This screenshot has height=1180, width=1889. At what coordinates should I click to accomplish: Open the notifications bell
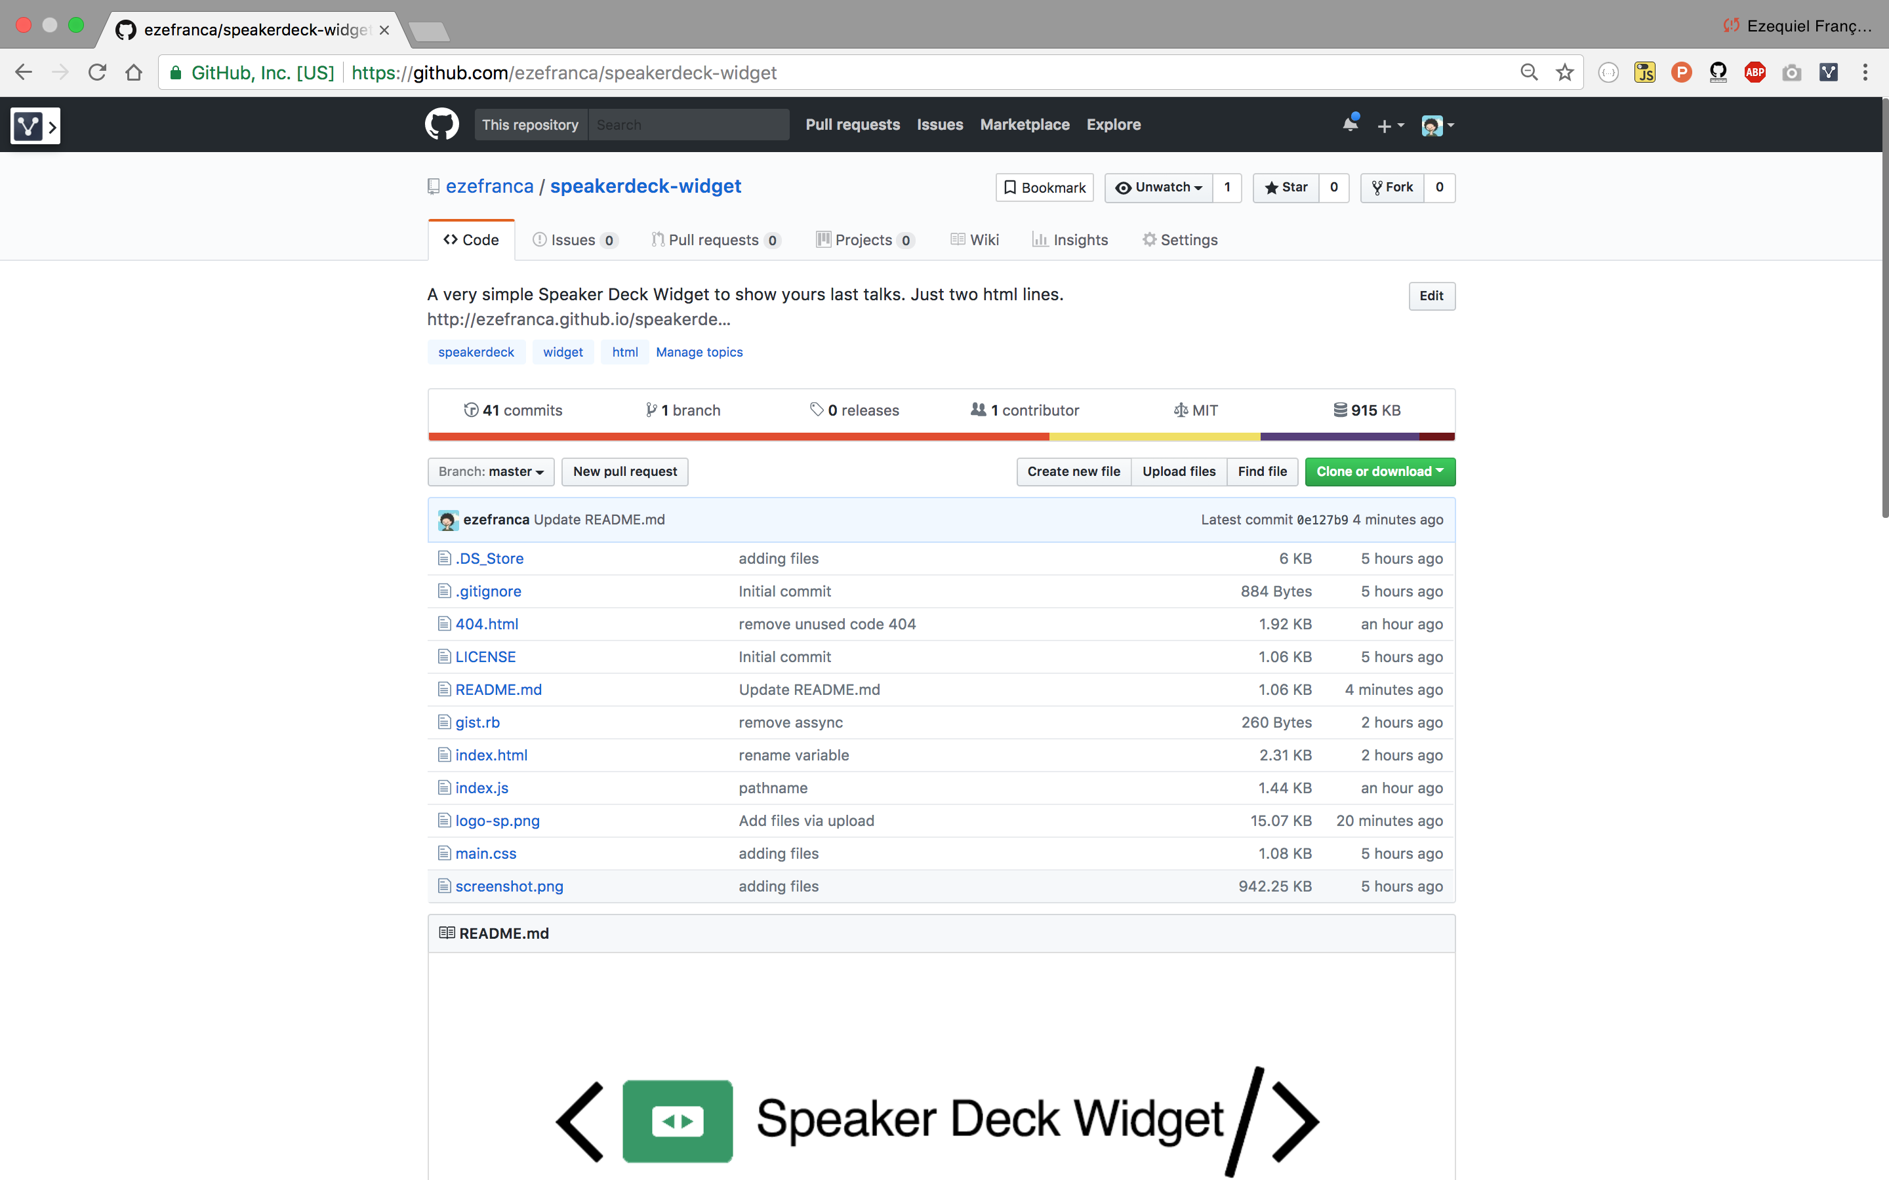coord(1350,124)
